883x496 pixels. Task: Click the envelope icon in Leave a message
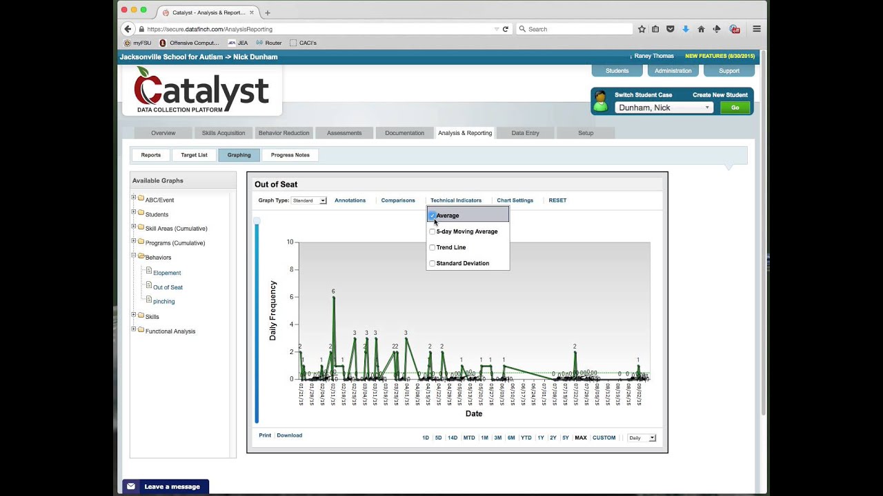[x=131, y=486]
